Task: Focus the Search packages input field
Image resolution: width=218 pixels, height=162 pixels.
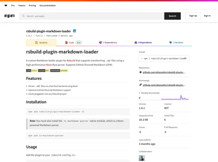Action: [x=92, y=16]
